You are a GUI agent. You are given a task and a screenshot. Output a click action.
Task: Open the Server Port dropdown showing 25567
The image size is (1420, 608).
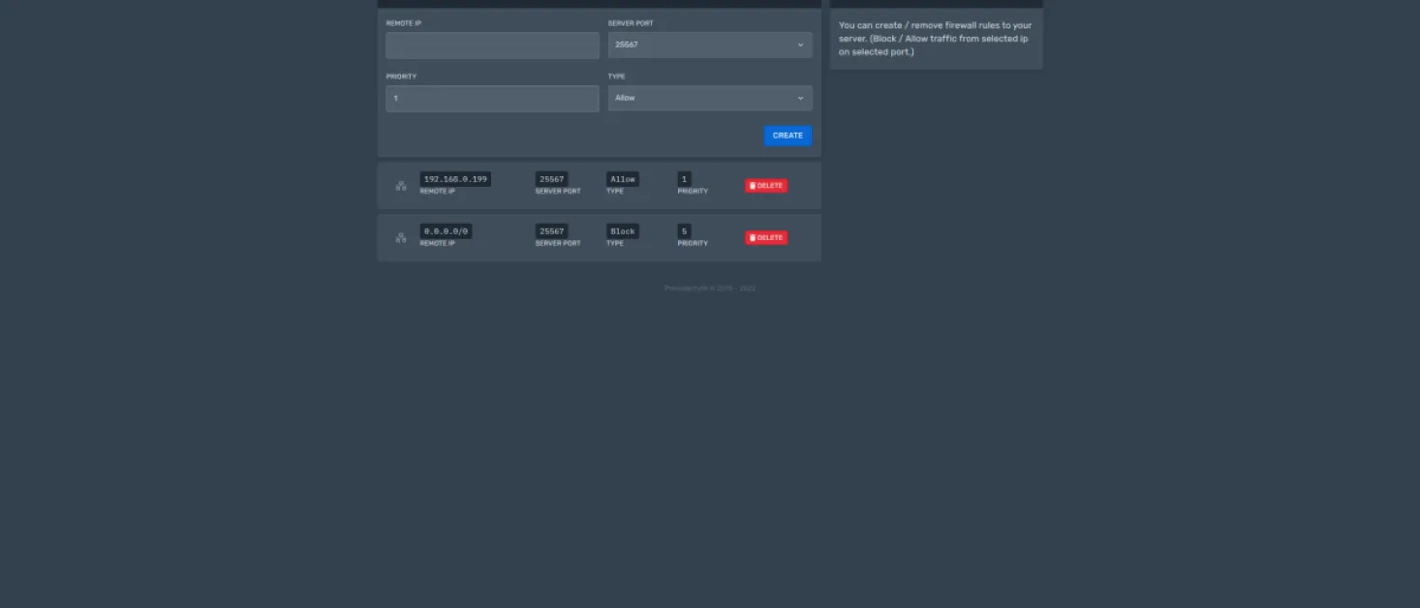pos(710,45)
